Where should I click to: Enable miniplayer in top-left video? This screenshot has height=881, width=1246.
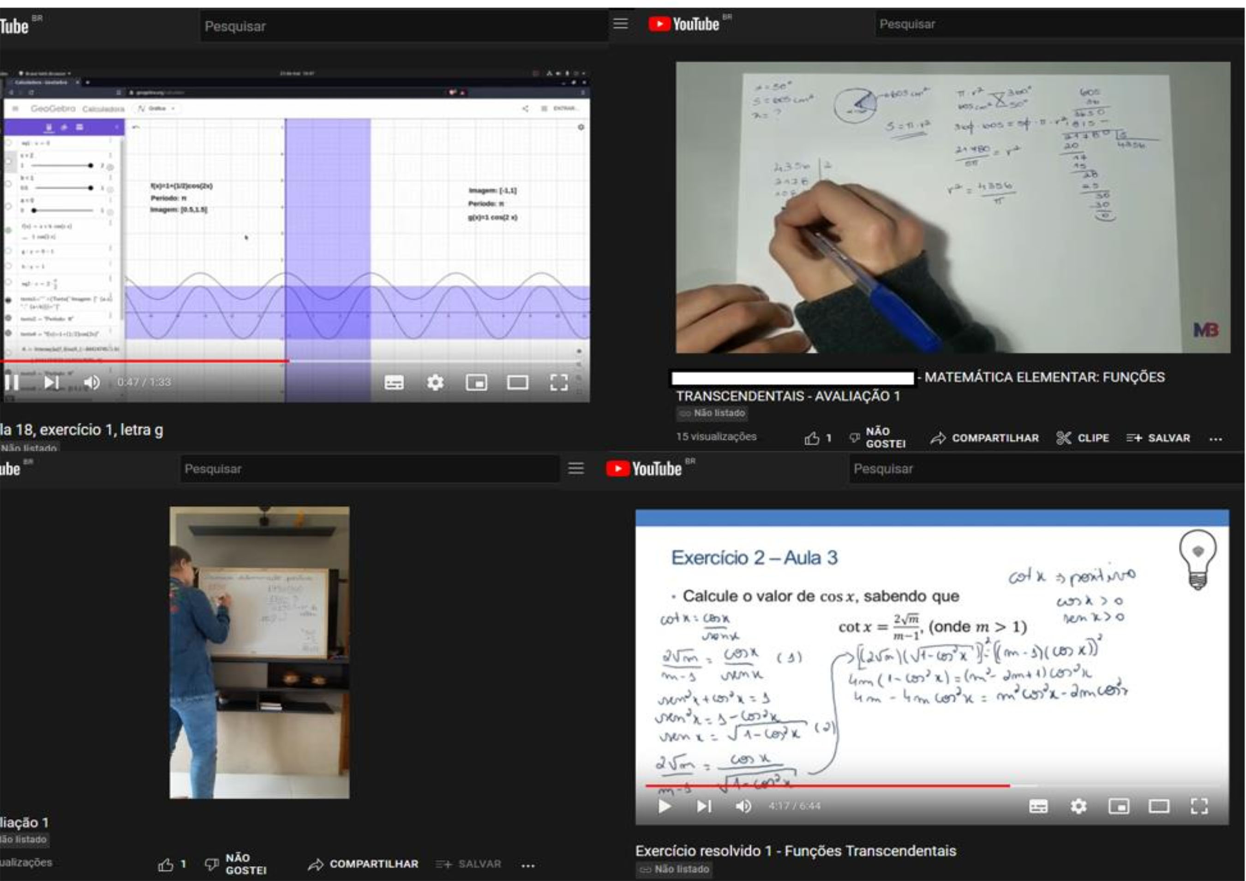[476, 383]
